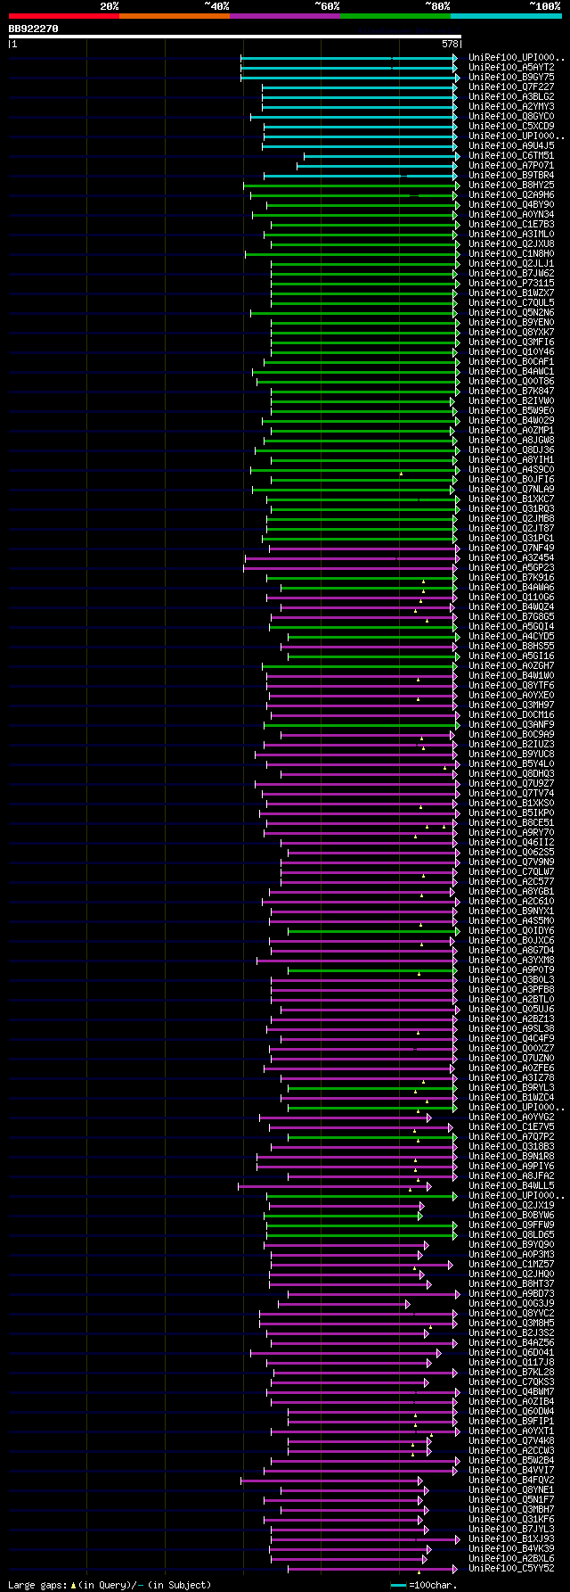The width and height of the screenshot is (570, 1592).
Task: Select the UniRef100_C5XCD9 label
Action: [x=511, y=127]
